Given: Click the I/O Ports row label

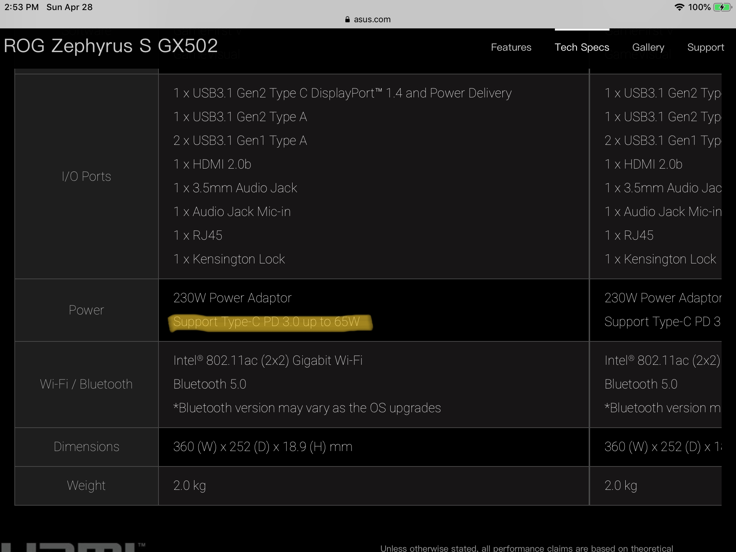Looking at the screenshot, I should tap(86, 176).
